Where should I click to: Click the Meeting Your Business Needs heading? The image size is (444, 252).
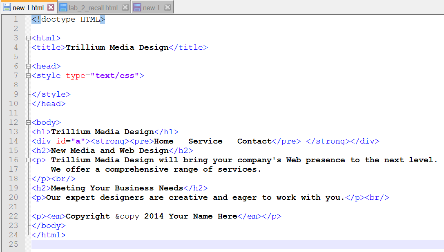coord(117,188)
